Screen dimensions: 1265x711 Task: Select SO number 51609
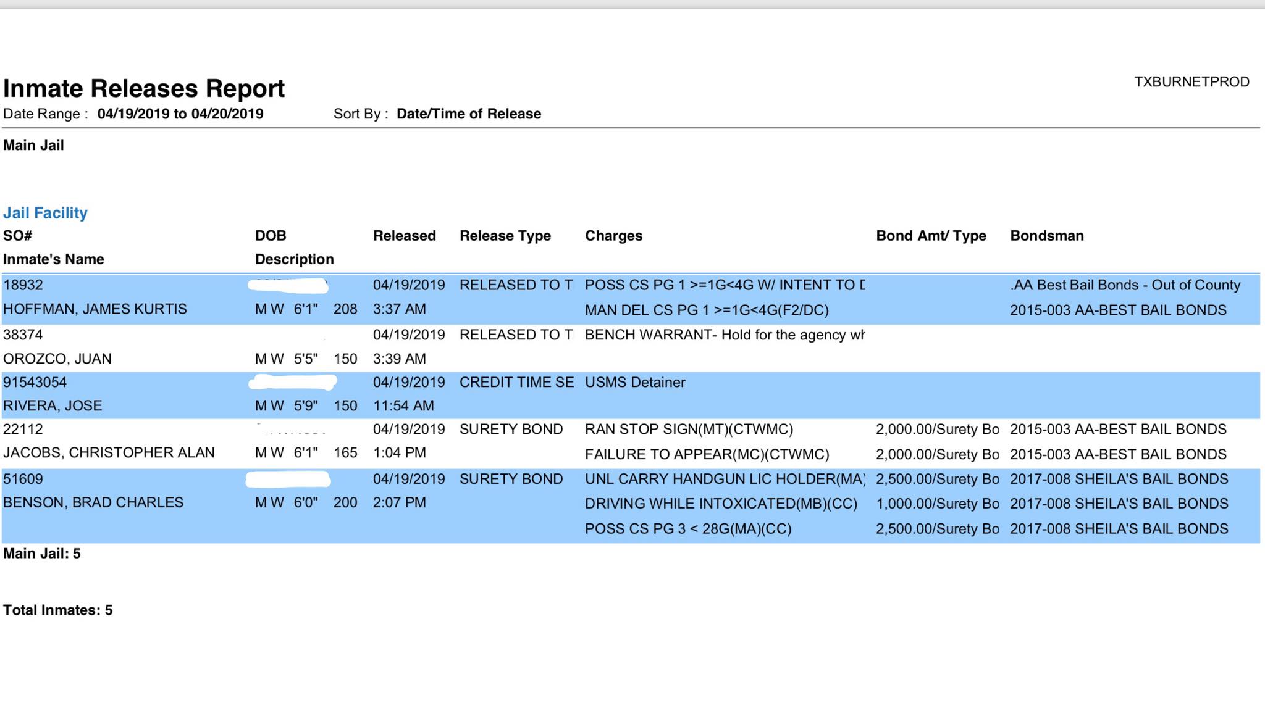[x=23, y=479]
